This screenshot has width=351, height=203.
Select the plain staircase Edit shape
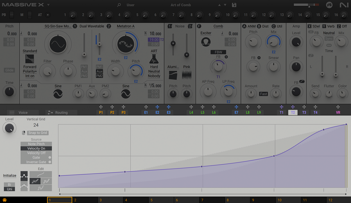coord(41,188)
